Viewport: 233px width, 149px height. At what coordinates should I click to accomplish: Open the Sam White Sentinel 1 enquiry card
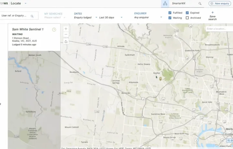[x=34, y=37]
